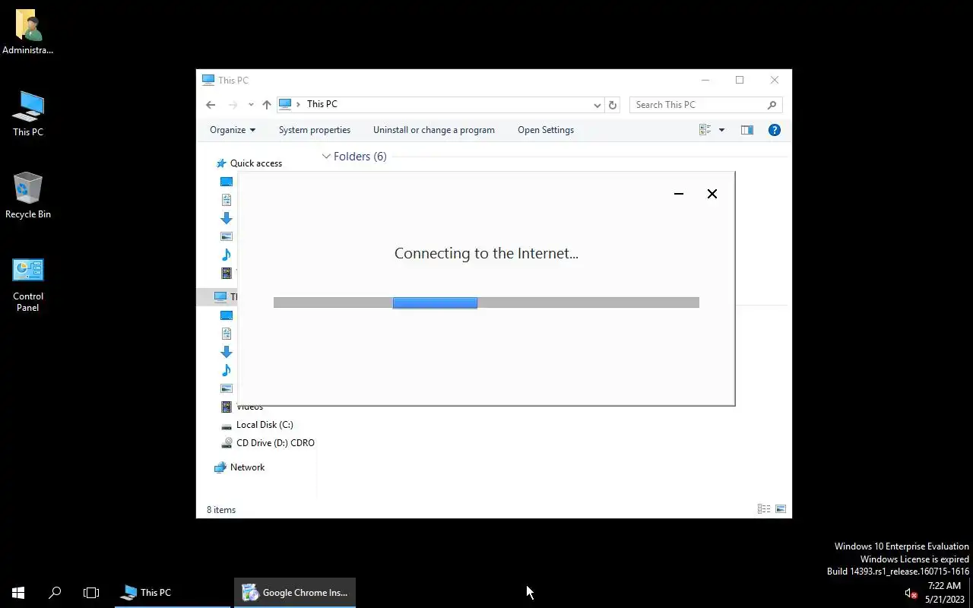Screen dimensions: 973x608
Task: Click Uninstall or change a program
Action: pos(434,130)
